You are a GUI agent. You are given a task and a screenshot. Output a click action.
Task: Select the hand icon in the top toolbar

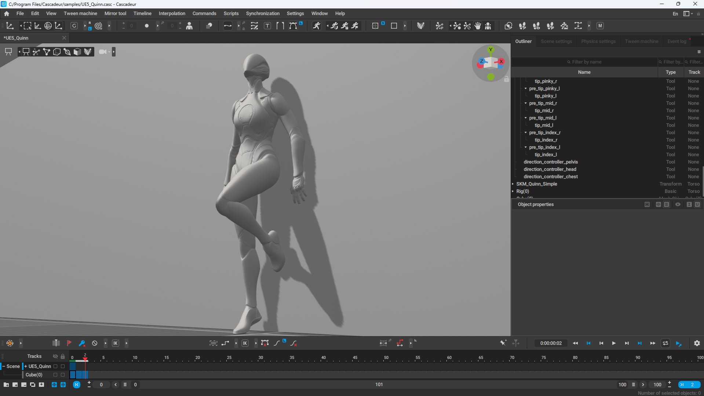(x=478, y=26)
